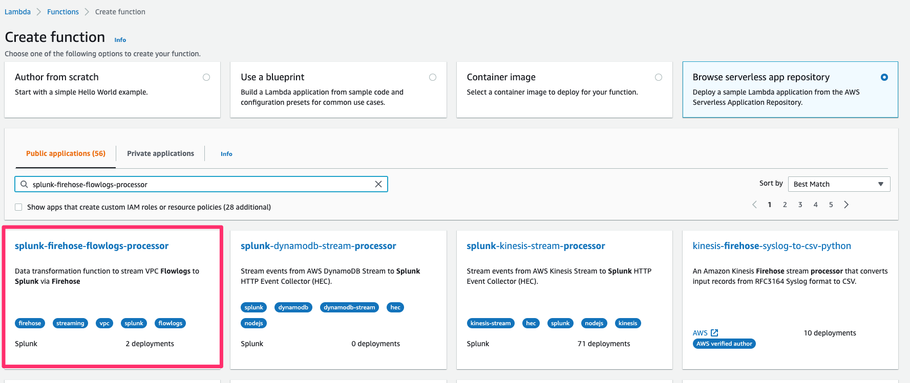Click the kinesis-stream tag
The height and width of the screenshot is (383, 910).
pyautogui.click(x=491, y=323)
